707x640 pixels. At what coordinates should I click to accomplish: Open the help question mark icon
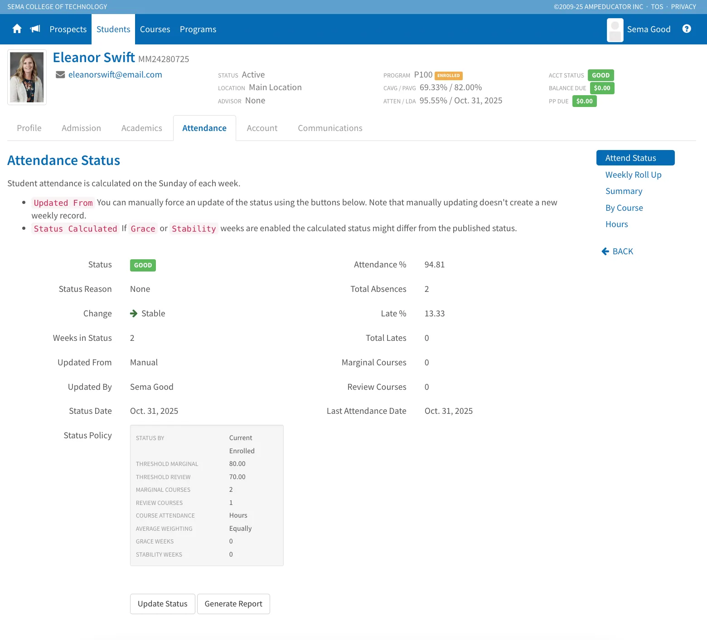[687, 29]
